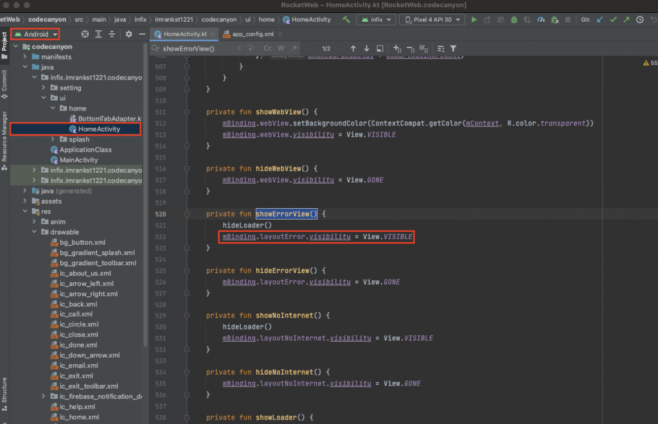Click Expand All icon in Project panel

(98, 34)
